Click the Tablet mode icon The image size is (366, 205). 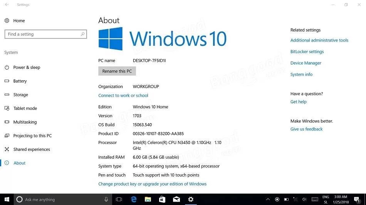click(7, 108)
